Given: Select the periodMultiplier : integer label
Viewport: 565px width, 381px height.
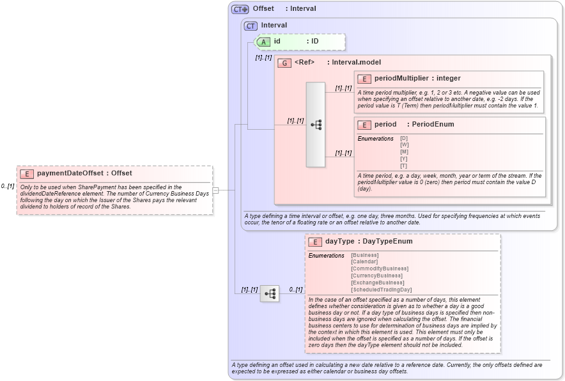Looking at the screenshot, I should 417,78.
